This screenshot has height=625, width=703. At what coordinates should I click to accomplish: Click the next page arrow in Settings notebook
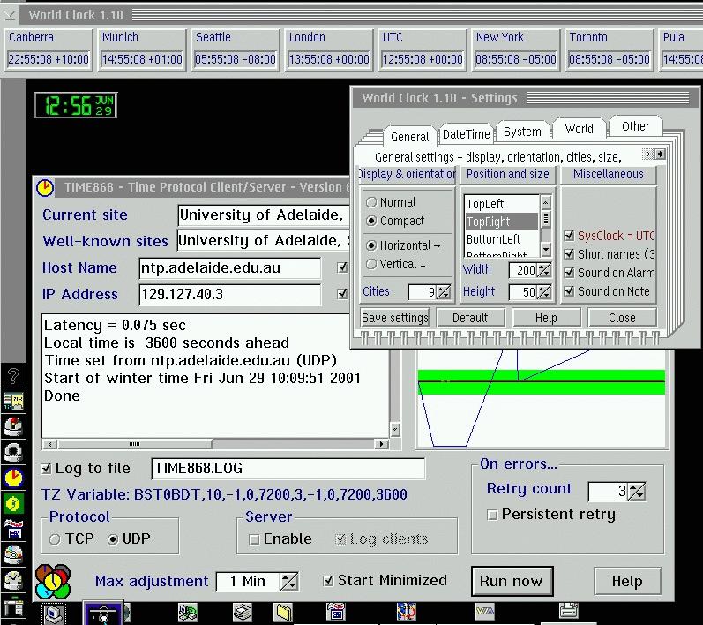pos(660,154)
